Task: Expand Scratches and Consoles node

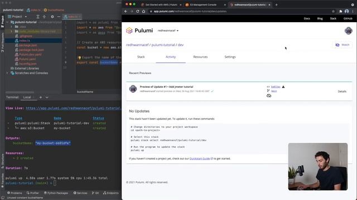Action: click(7, 73)
